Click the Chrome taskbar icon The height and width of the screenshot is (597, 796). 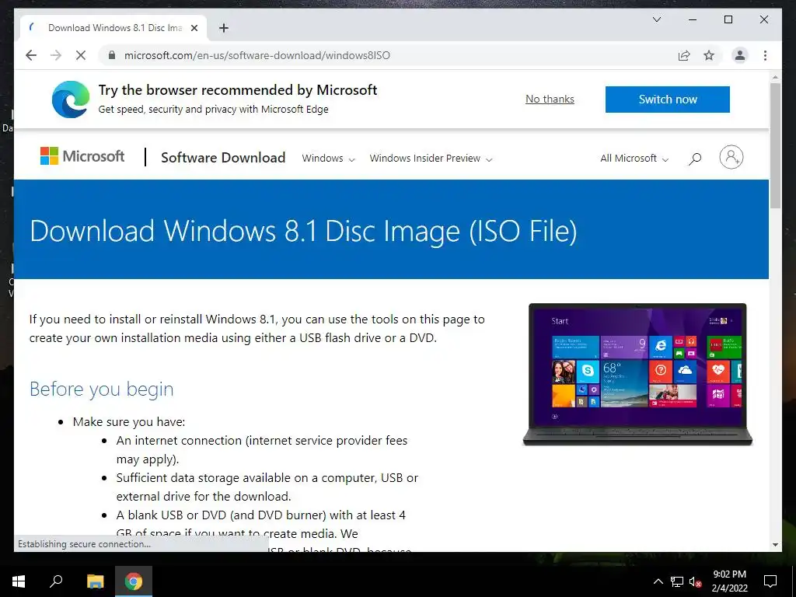tap(134, 581)
